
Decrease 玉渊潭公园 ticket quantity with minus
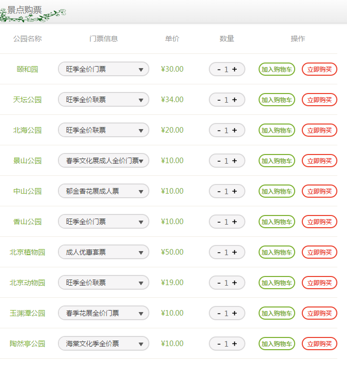[219, 314]
